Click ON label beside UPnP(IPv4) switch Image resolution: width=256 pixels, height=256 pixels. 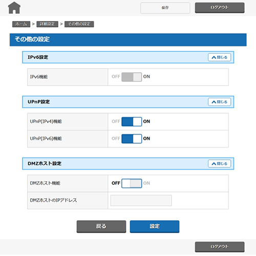tap(146, 121)
